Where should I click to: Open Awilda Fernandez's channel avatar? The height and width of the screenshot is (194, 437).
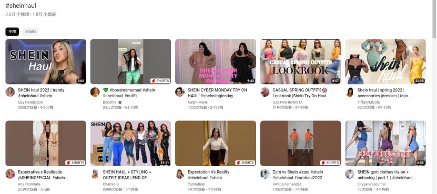point(265,174)
